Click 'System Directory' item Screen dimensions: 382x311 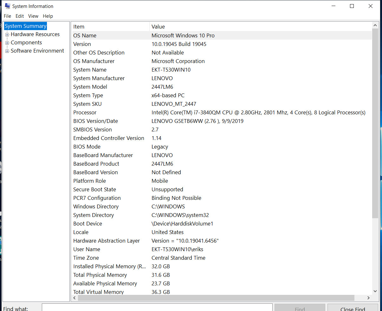point(94,215)
